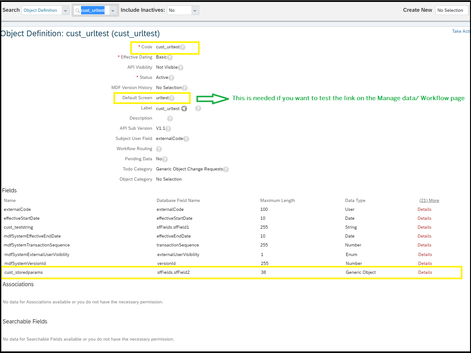Screen dimensions: 471x353
Task: Open Details for mdfSystemTransactionSequence field
Action: pyautogui.click(x=424, y=245)
